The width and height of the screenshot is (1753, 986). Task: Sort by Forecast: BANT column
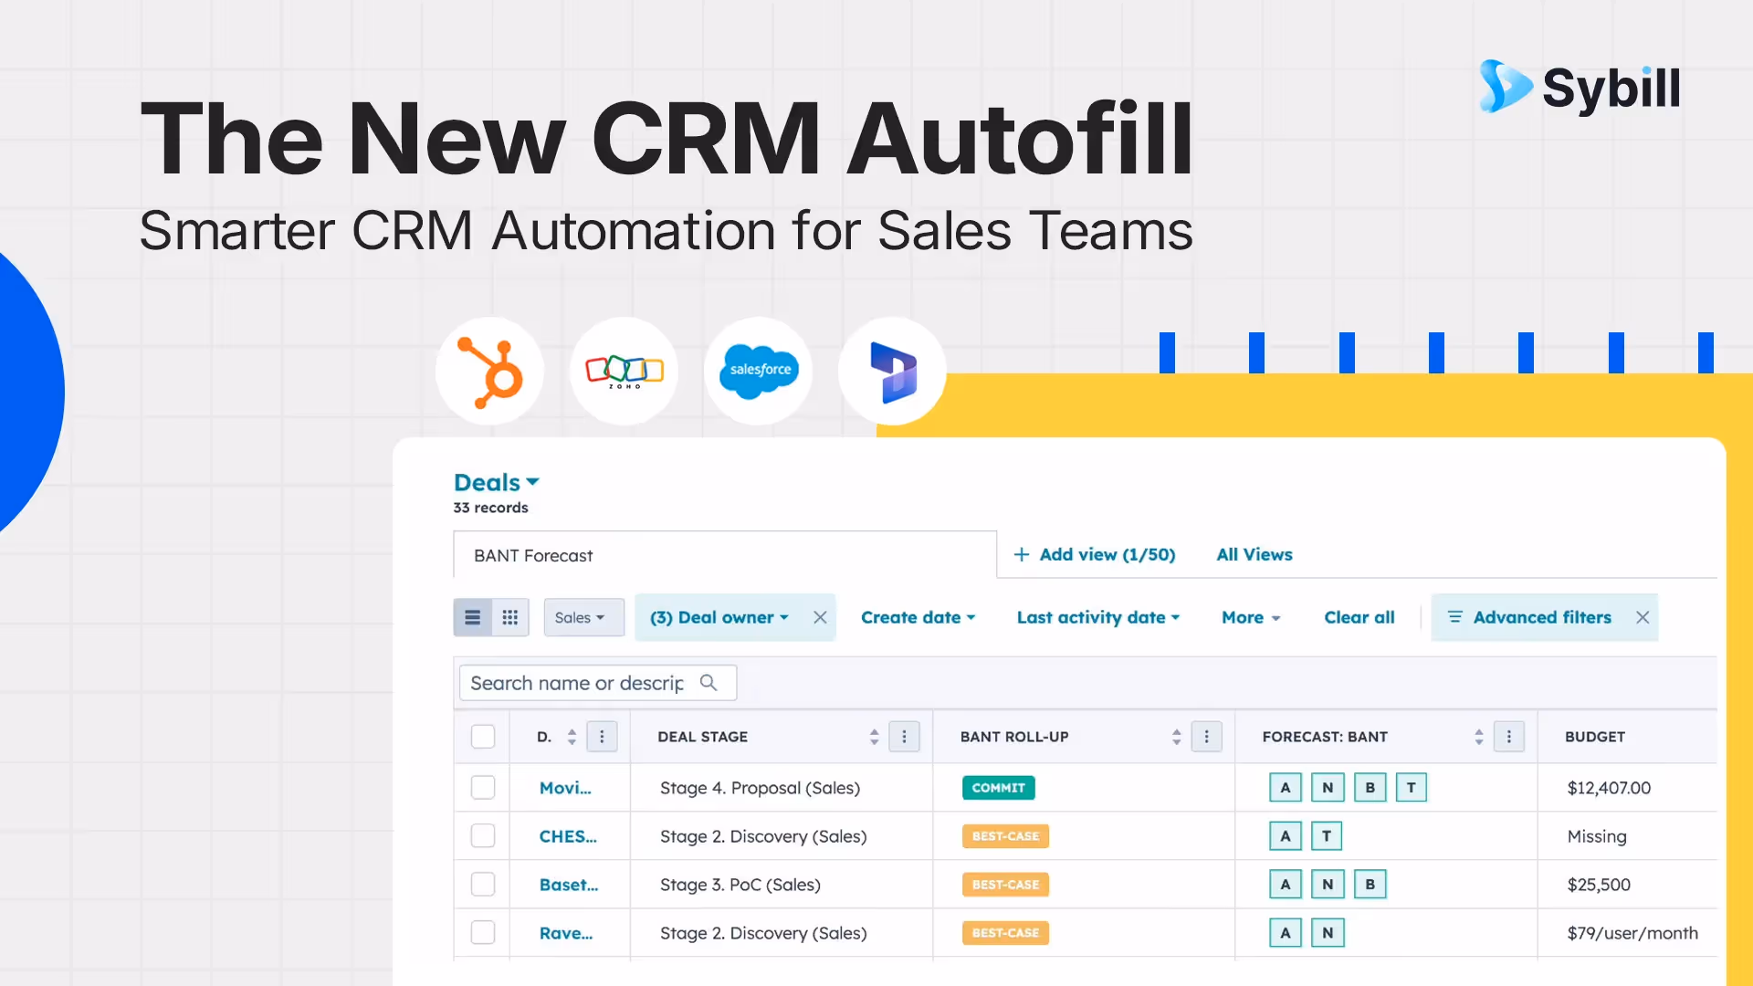[x=1478, y=737]
